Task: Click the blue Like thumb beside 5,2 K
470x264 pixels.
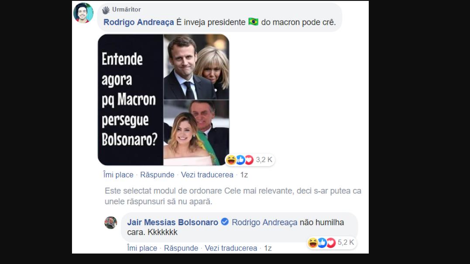Action: 322,243
